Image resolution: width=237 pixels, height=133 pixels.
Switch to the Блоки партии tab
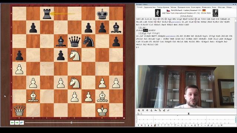point(196,7)
